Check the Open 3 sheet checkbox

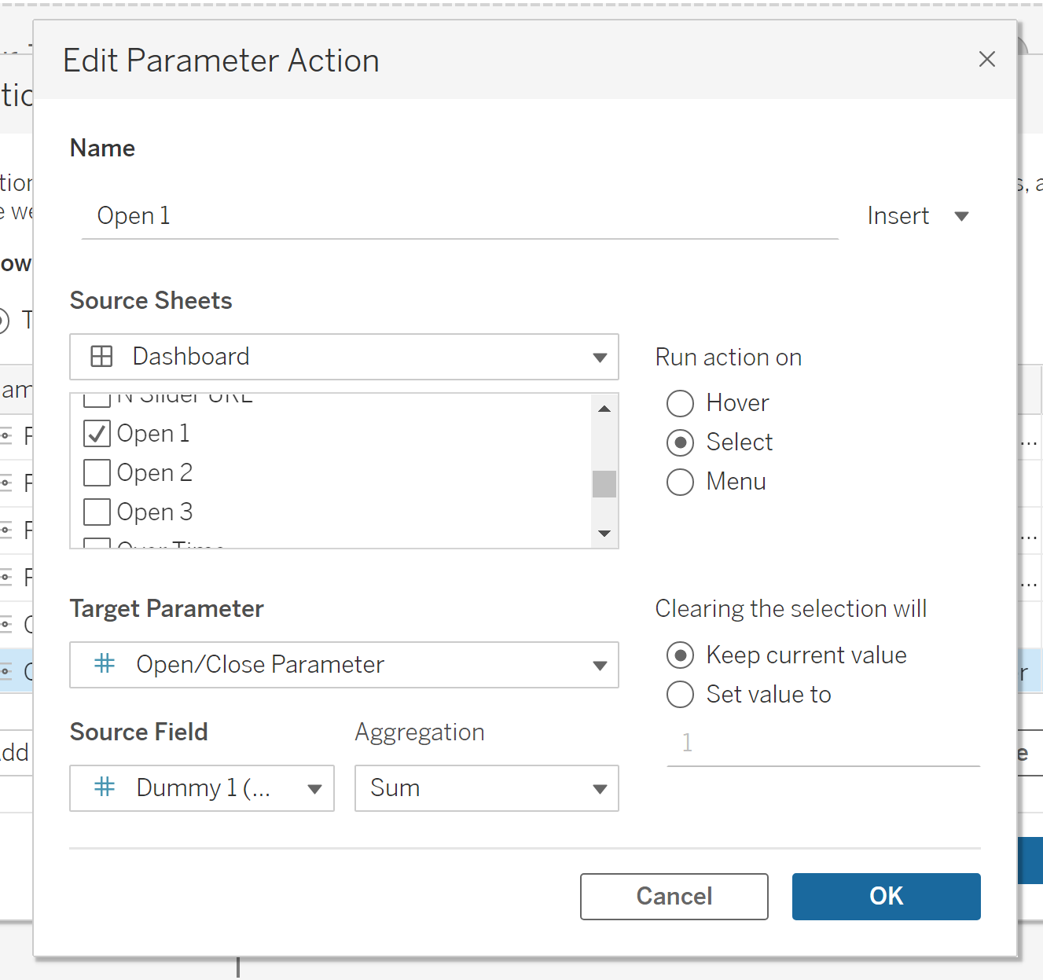[97, 512]
